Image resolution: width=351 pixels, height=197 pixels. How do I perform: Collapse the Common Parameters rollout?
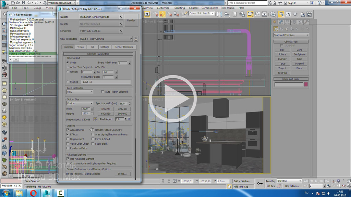98,54
